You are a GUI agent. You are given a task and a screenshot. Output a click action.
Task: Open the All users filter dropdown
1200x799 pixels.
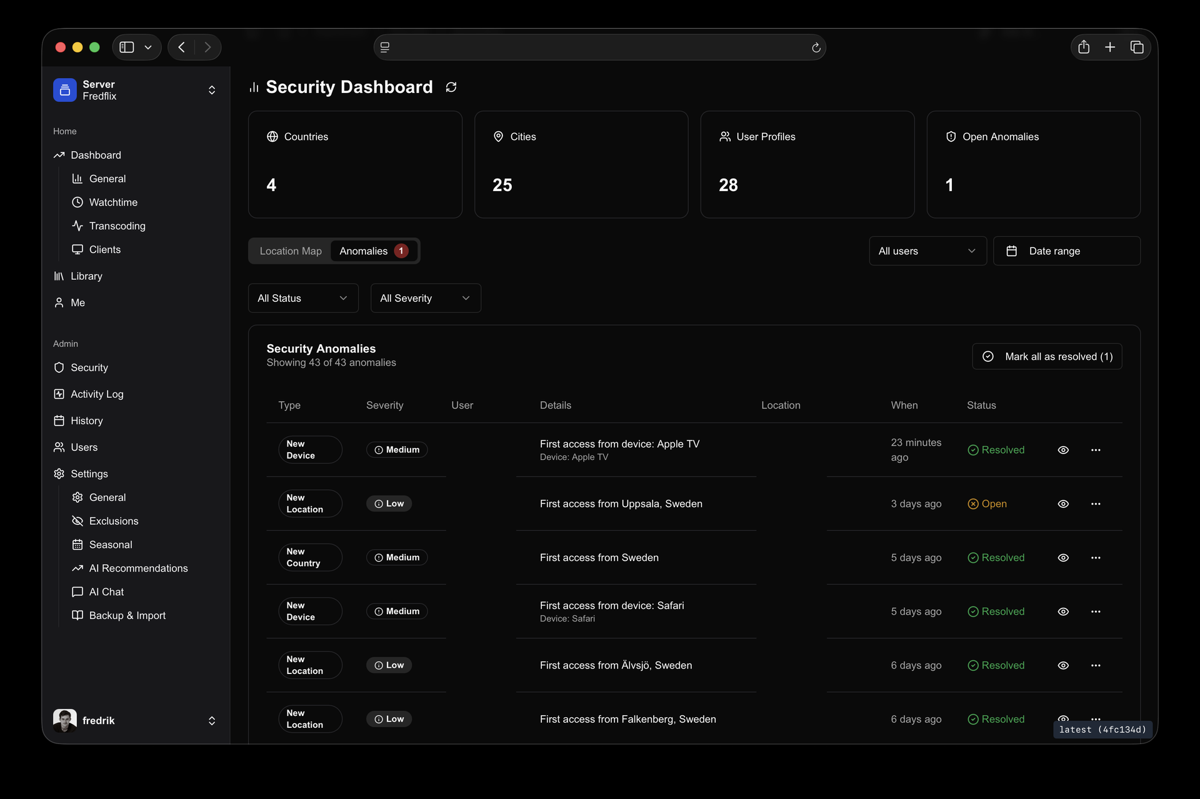point(927,251)
